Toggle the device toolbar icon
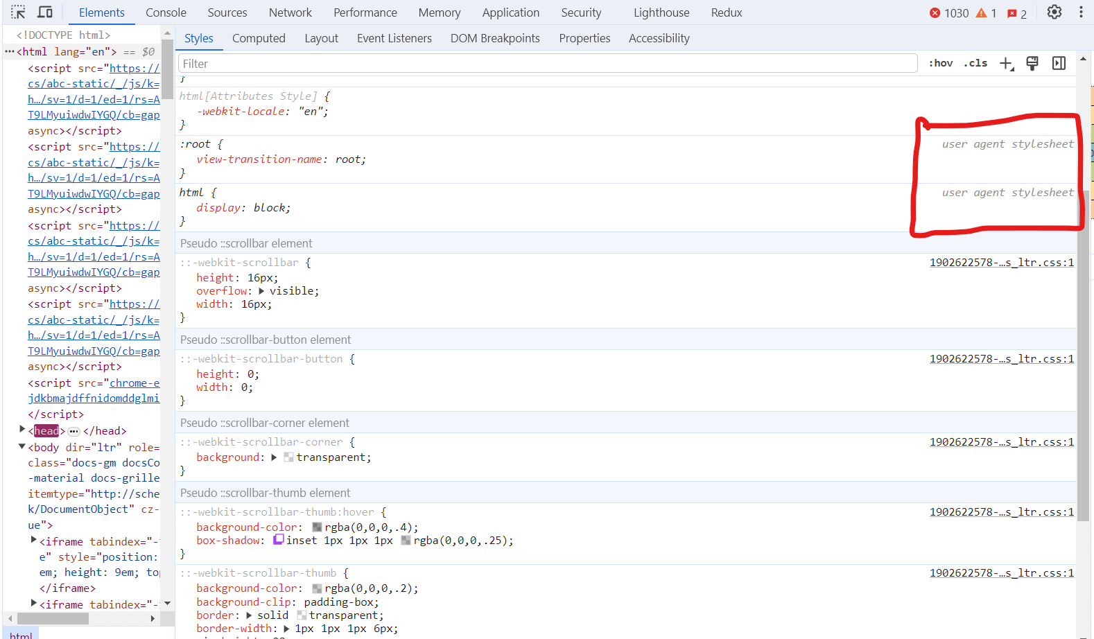 (45, 12)
